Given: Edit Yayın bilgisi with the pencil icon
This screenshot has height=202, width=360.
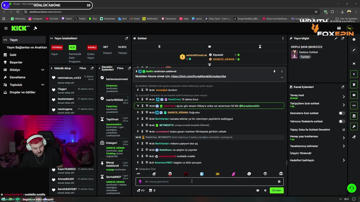Looking at the screenshot, I should (x=336, y=38).
